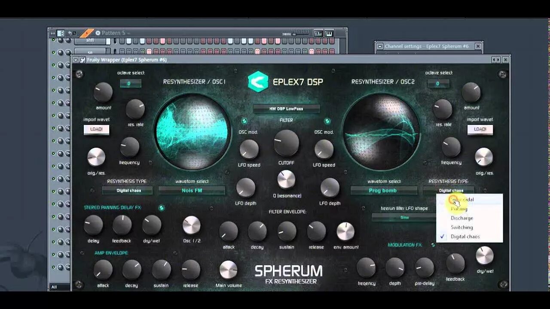This screenshot has height=309, width=550.
Task: Click the plus icon beside Pattern 5
Action: (x=98, y=33)
